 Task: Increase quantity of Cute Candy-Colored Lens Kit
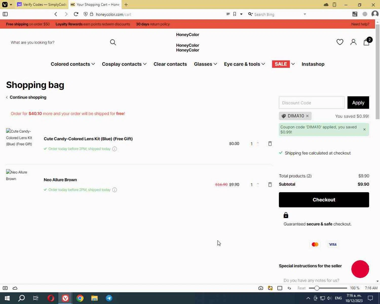click(x=258, y=143)
